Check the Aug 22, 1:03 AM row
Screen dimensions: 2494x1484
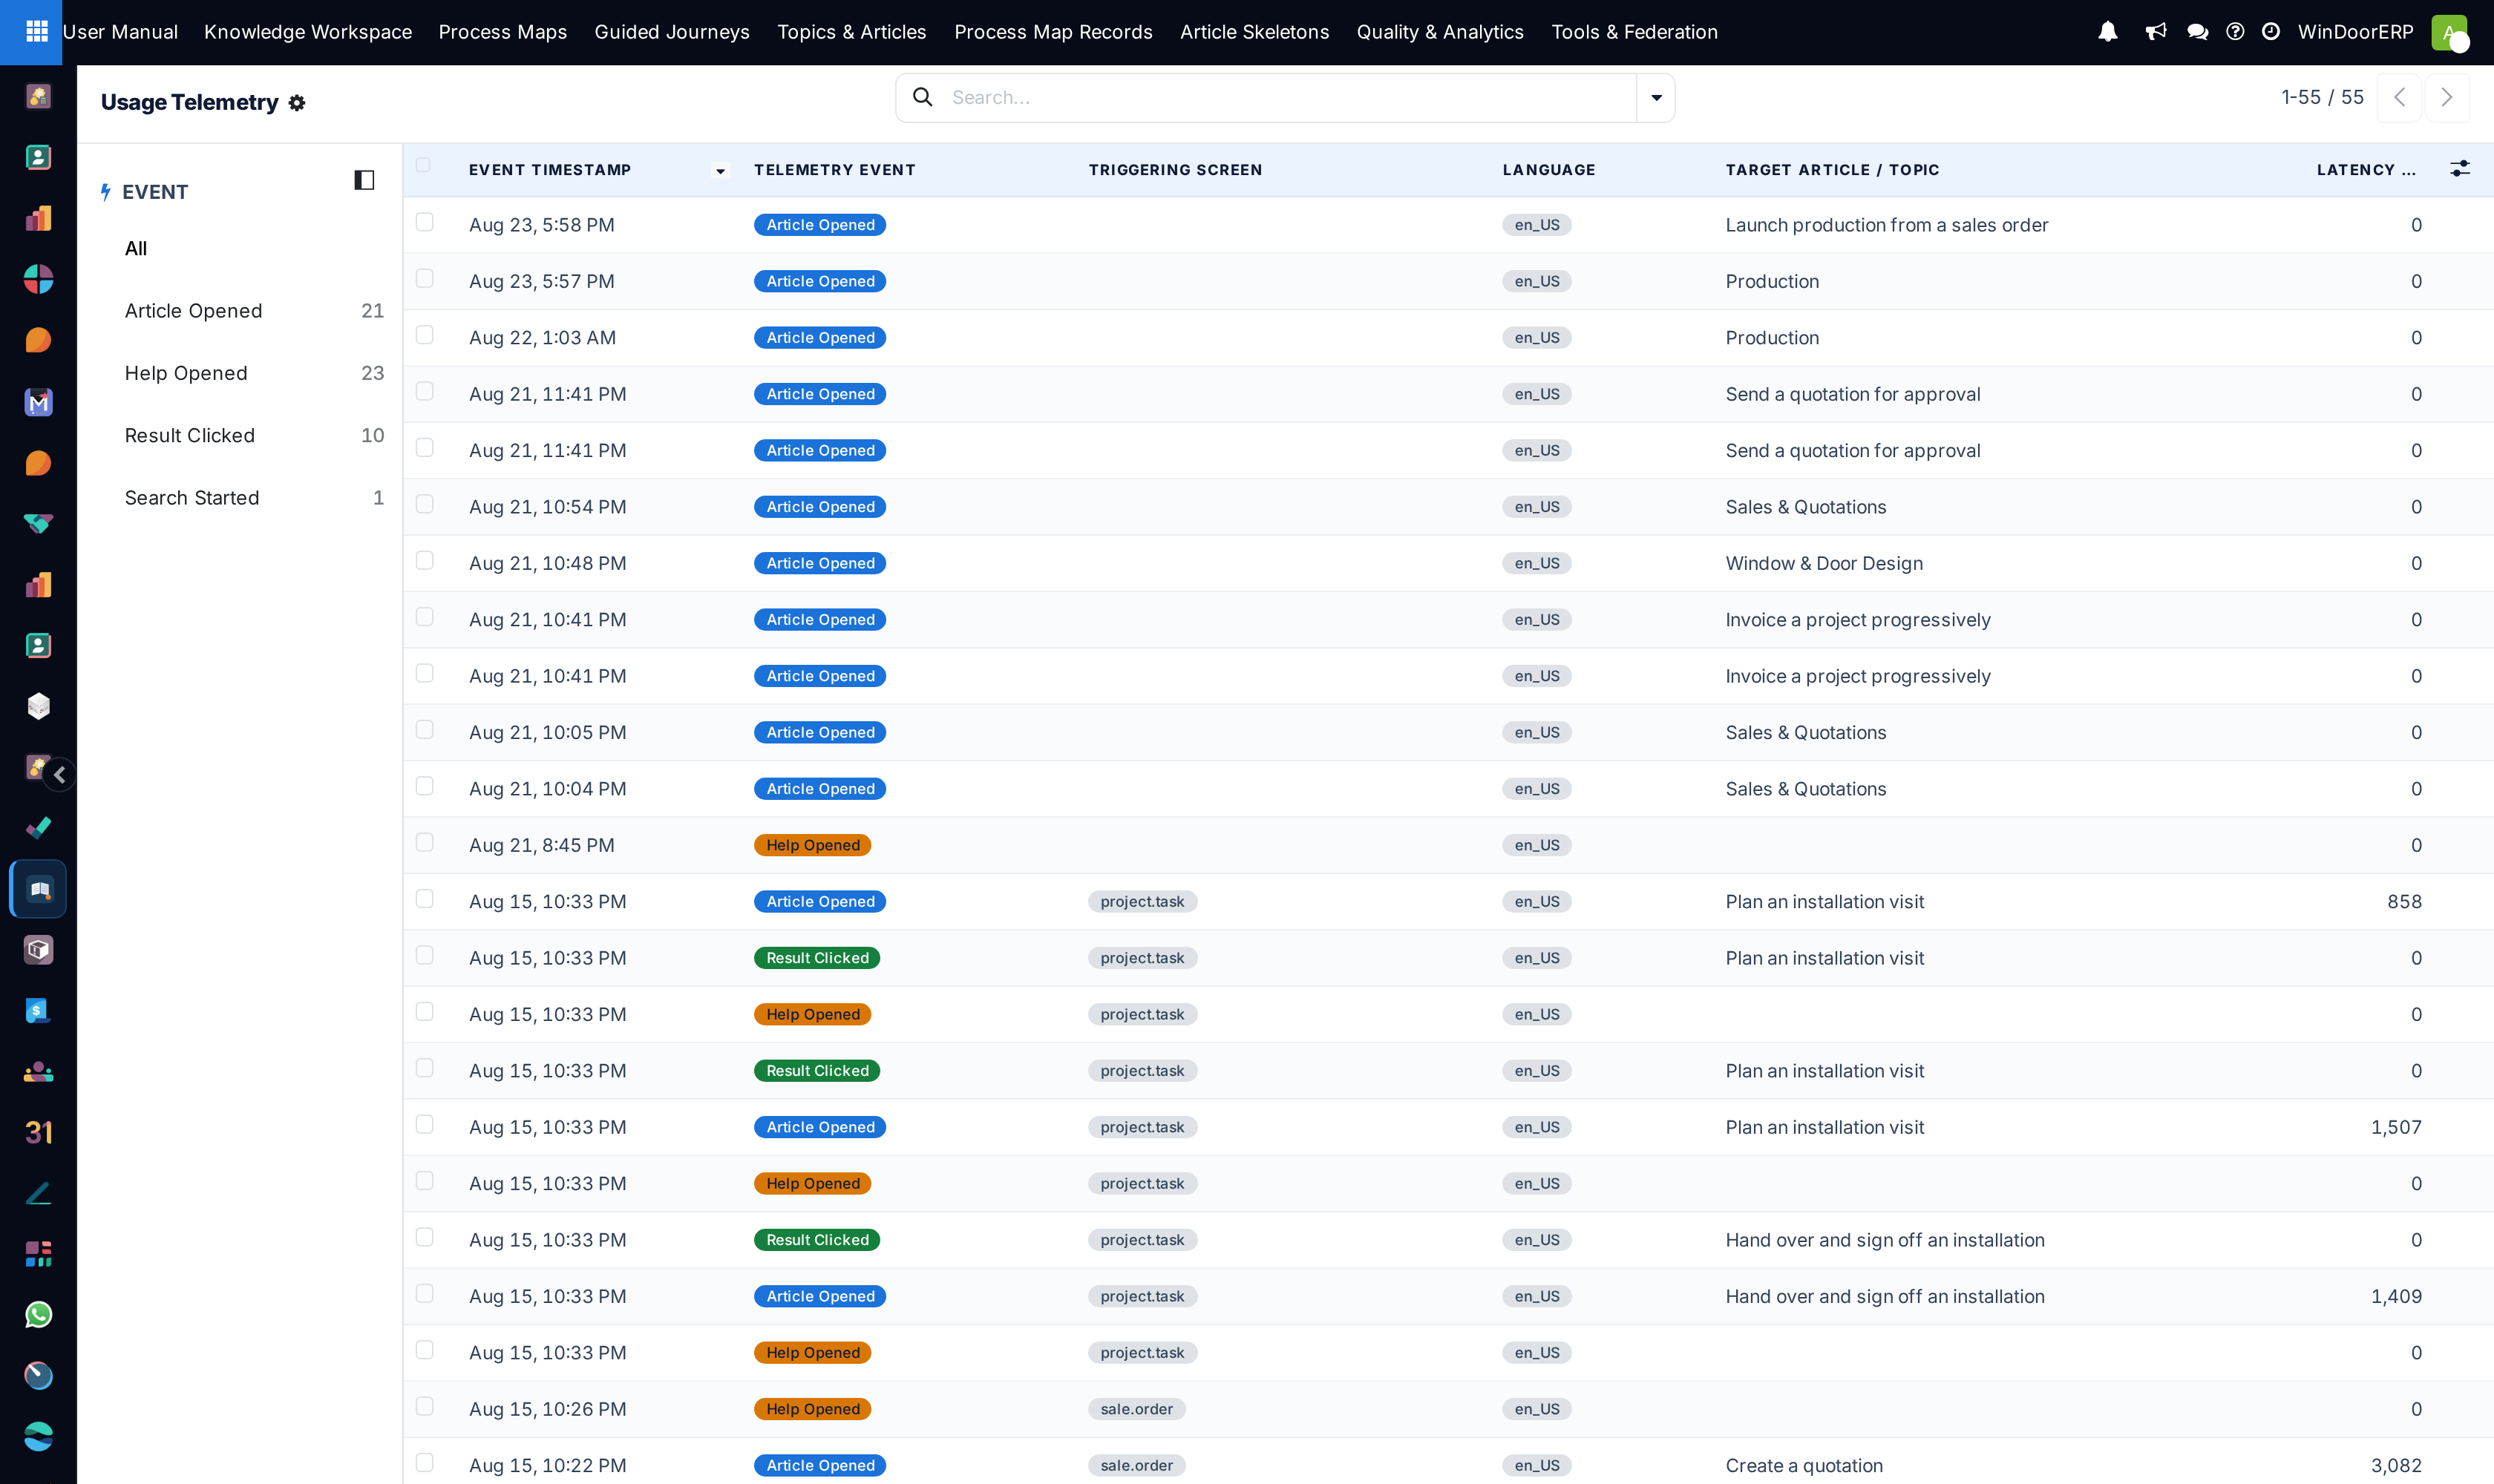point(424,335)
